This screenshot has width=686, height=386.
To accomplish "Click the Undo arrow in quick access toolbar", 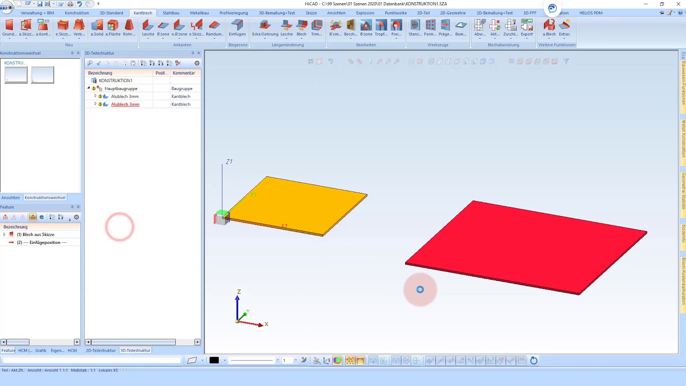I will click(79, 4).
